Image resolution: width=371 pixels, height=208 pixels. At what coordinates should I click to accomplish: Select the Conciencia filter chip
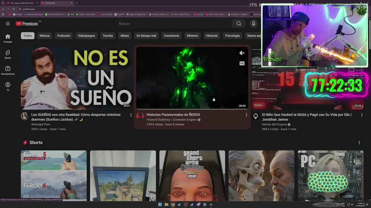(x=172, y=36)
